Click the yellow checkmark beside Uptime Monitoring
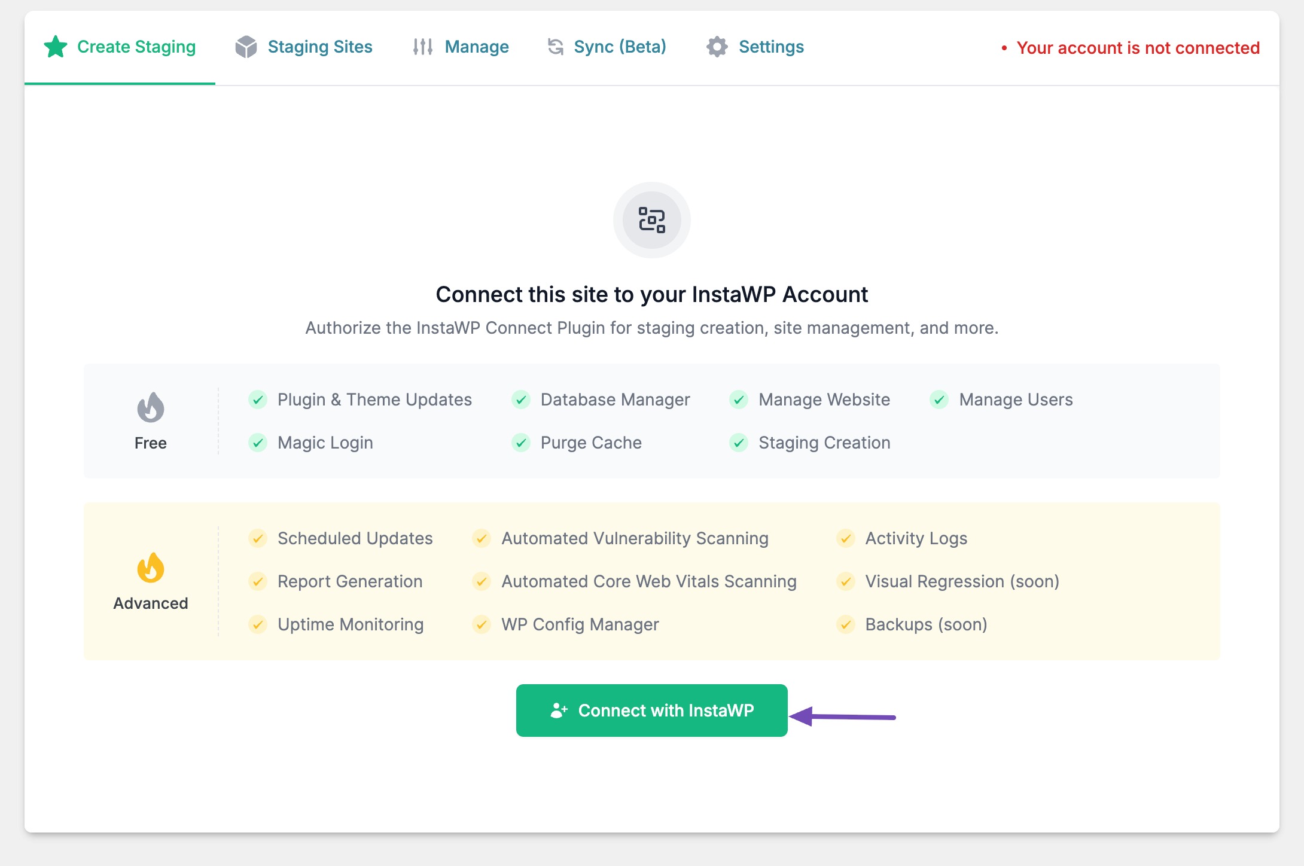This screenshot has width=1304, height=866. point(258,624)
